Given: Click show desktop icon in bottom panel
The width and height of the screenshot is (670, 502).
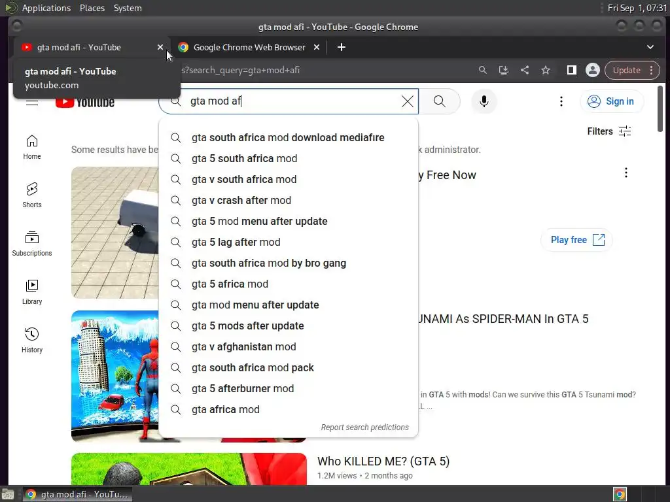Looking at the screenshot, I should tap(7, 494).
